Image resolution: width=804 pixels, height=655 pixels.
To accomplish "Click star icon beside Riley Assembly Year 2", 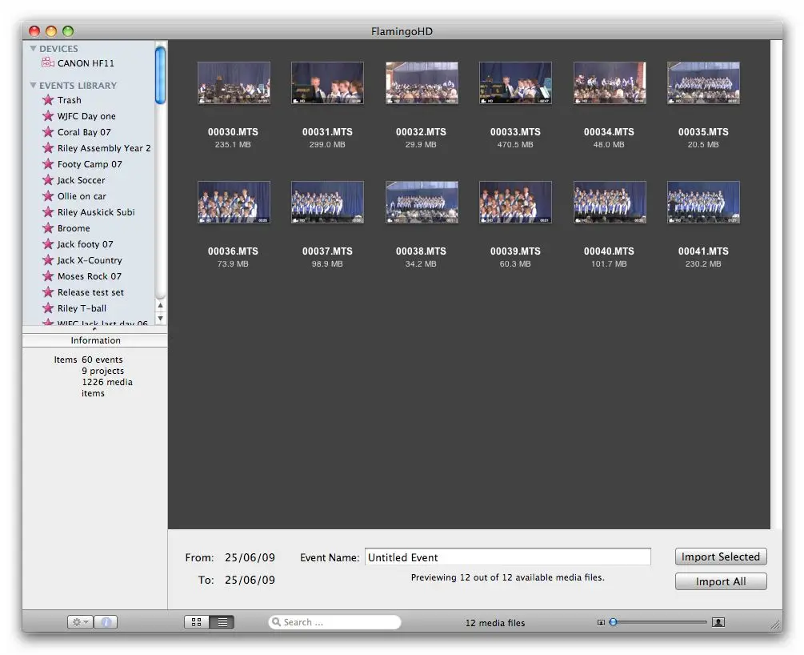I will tap(48, 148).
